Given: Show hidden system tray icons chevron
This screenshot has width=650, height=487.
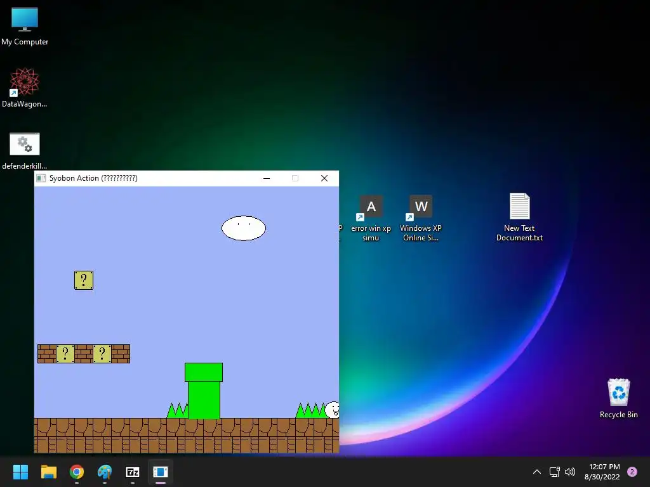Looking at the screenshot, I should (537, 472).
